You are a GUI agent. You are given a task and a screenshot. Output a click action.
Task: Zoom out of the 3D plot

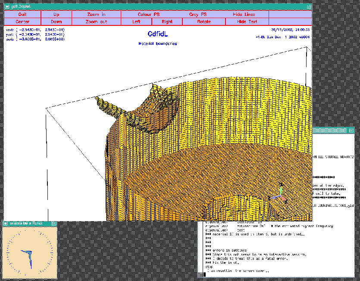96,22
